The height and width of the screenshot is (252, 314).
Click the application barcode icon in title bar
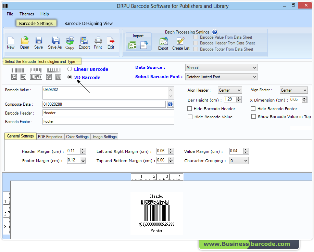click(x=5, y=6)
